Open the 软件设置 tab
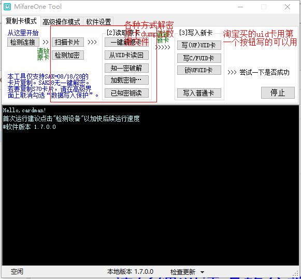301x279 pixels. [98, 22]
